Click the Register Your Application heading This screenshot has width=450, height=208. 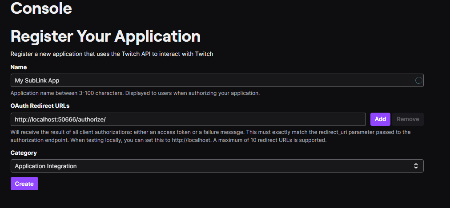point(106,36)
